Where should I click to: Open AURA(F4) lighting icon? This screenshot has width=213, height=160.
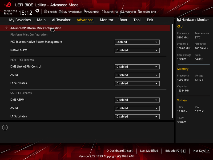(122, 12)
